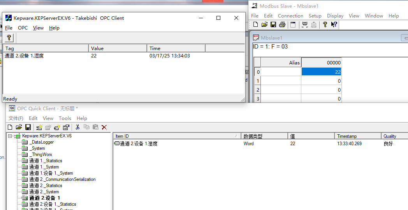Screen dimensions: 408x210
Task: Open Edit menu in OPC Quick Client
Action: coord(33,118)
